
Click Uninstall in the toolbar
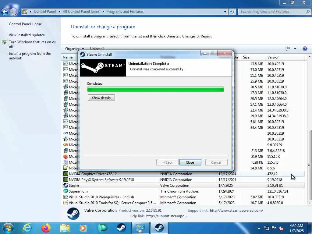click(x=97, y=49)
